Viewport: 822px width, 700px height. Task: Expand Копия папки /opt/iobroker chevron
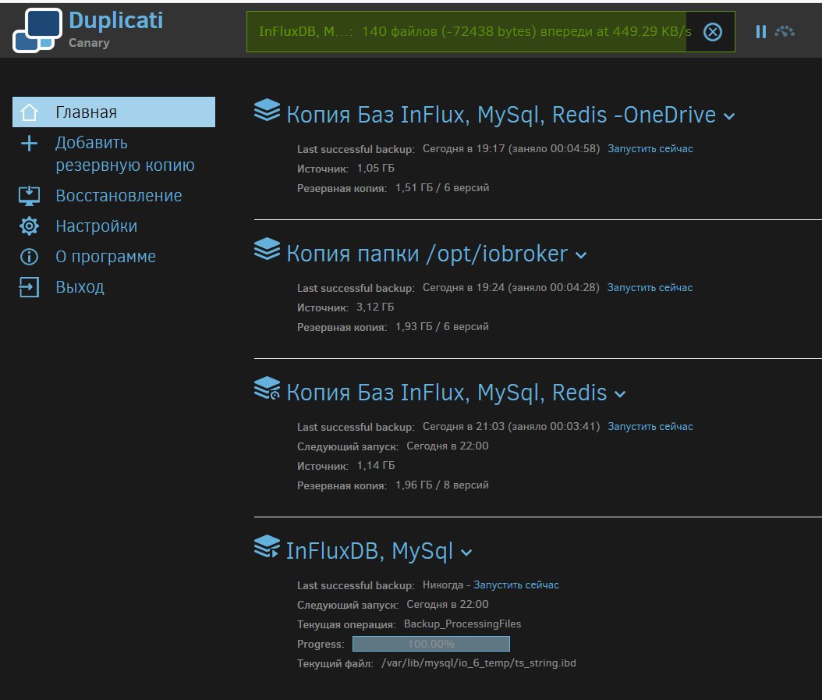[581, 255]
